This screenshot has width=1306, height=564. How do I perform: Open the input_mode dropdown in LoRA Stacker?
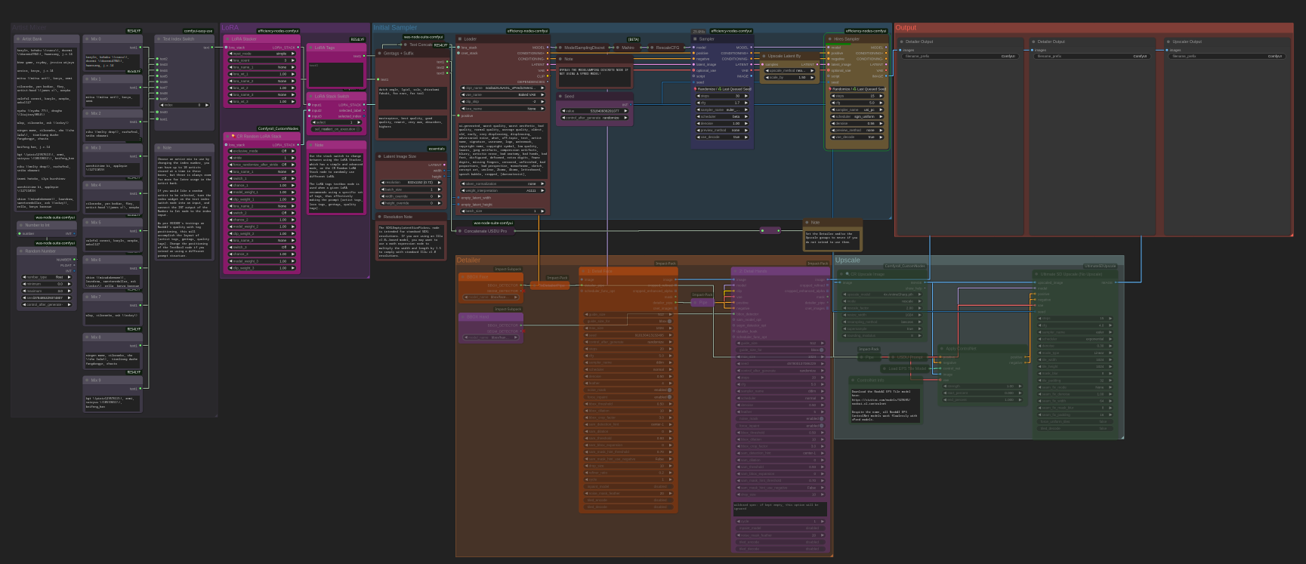pos(261,54)
